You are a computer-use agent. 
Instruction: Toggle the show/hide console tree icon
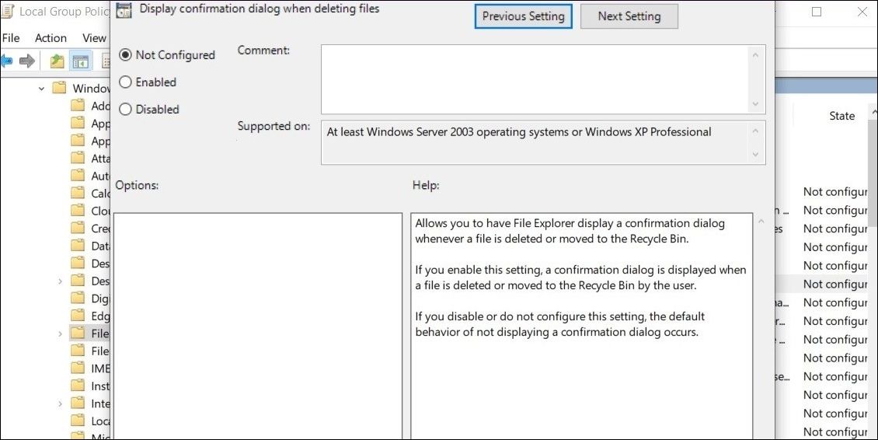81,61
